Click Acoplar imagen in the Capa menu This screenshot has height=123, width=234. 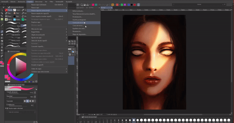tap(37, 65)
